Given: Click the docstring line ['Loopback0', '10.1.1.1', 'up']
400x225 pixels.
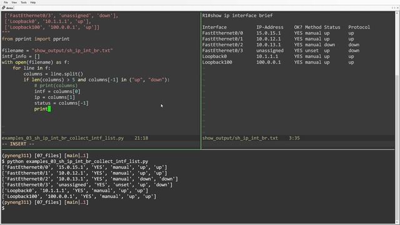Looking at the screenshot, I should pos(47,22).
